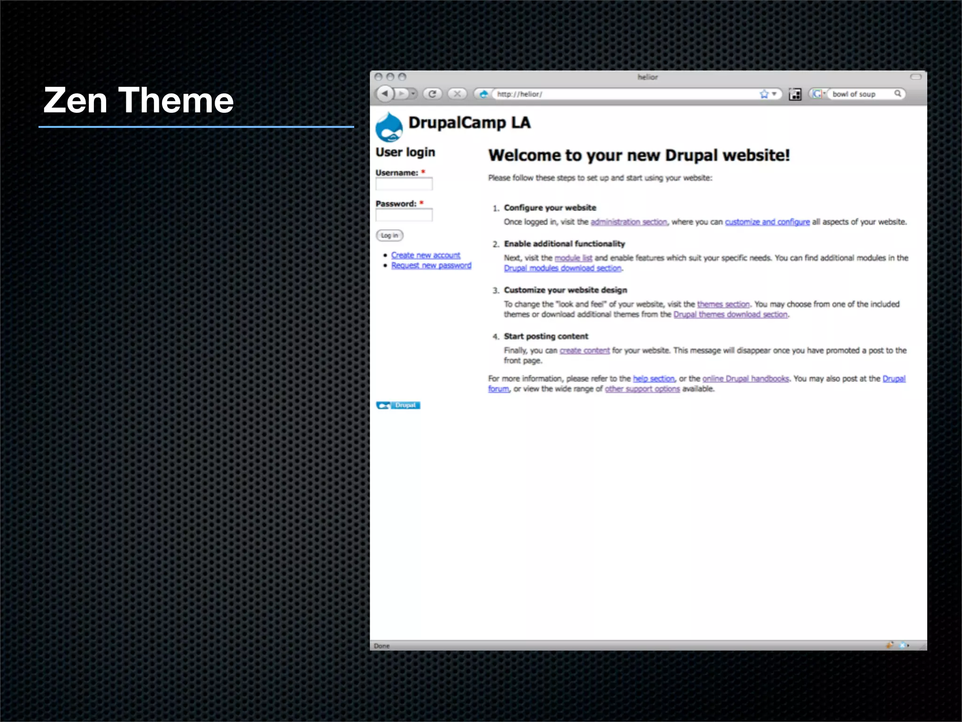Follow the administration section link
Screen dimensions: 962x722
[628, 222]
